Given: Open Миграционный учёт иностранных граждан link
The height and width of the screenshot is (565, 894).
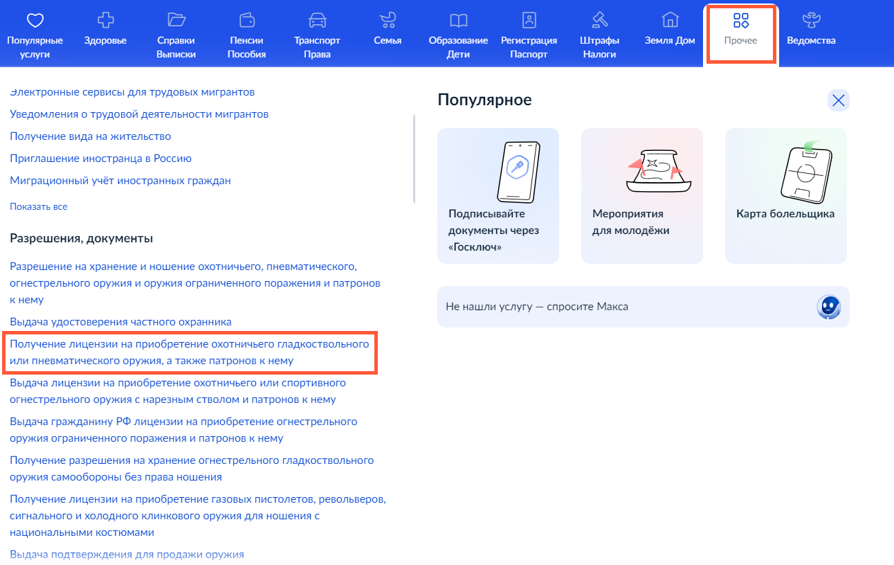Looking at the screenshot, I should (x=120, y=180).
